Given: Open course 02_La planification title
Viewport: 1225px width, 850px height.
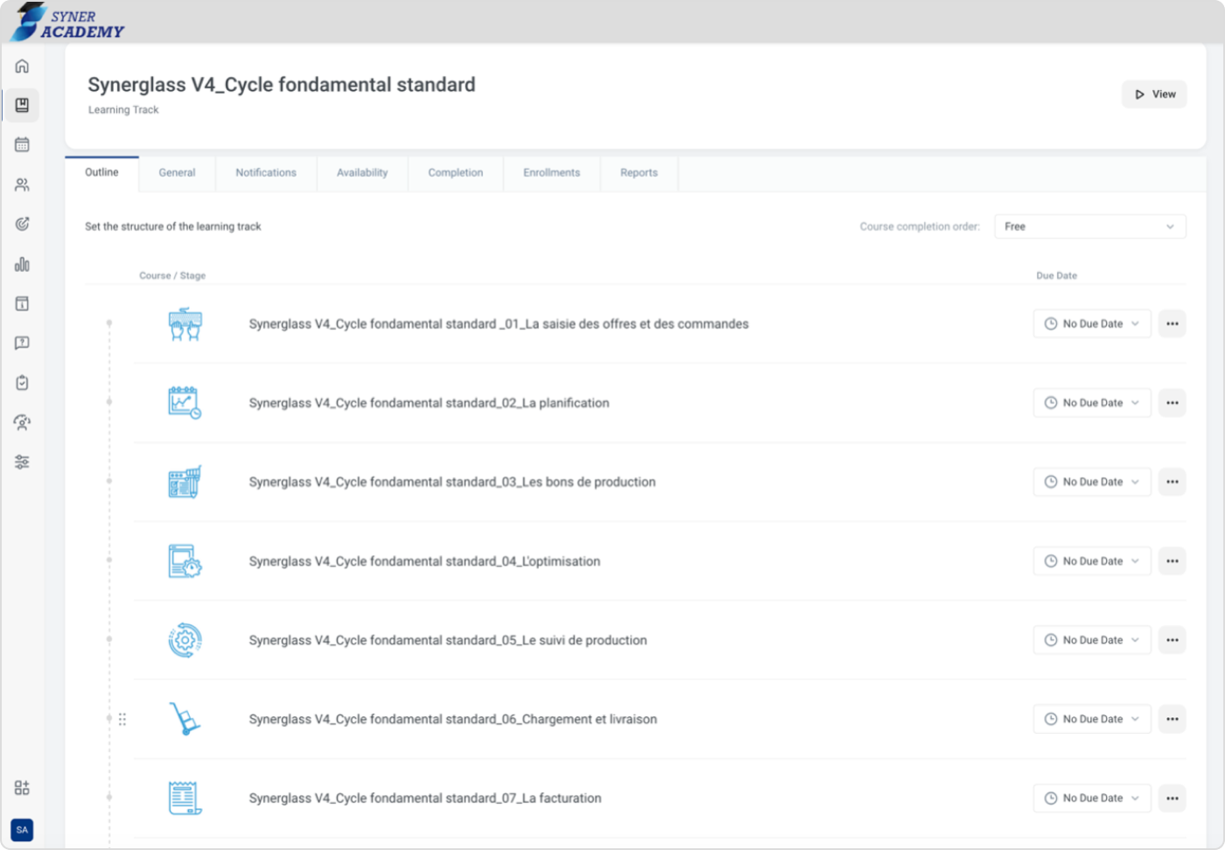Looking at the screenshot, I should pyautogui.click(x=429, y=403).
